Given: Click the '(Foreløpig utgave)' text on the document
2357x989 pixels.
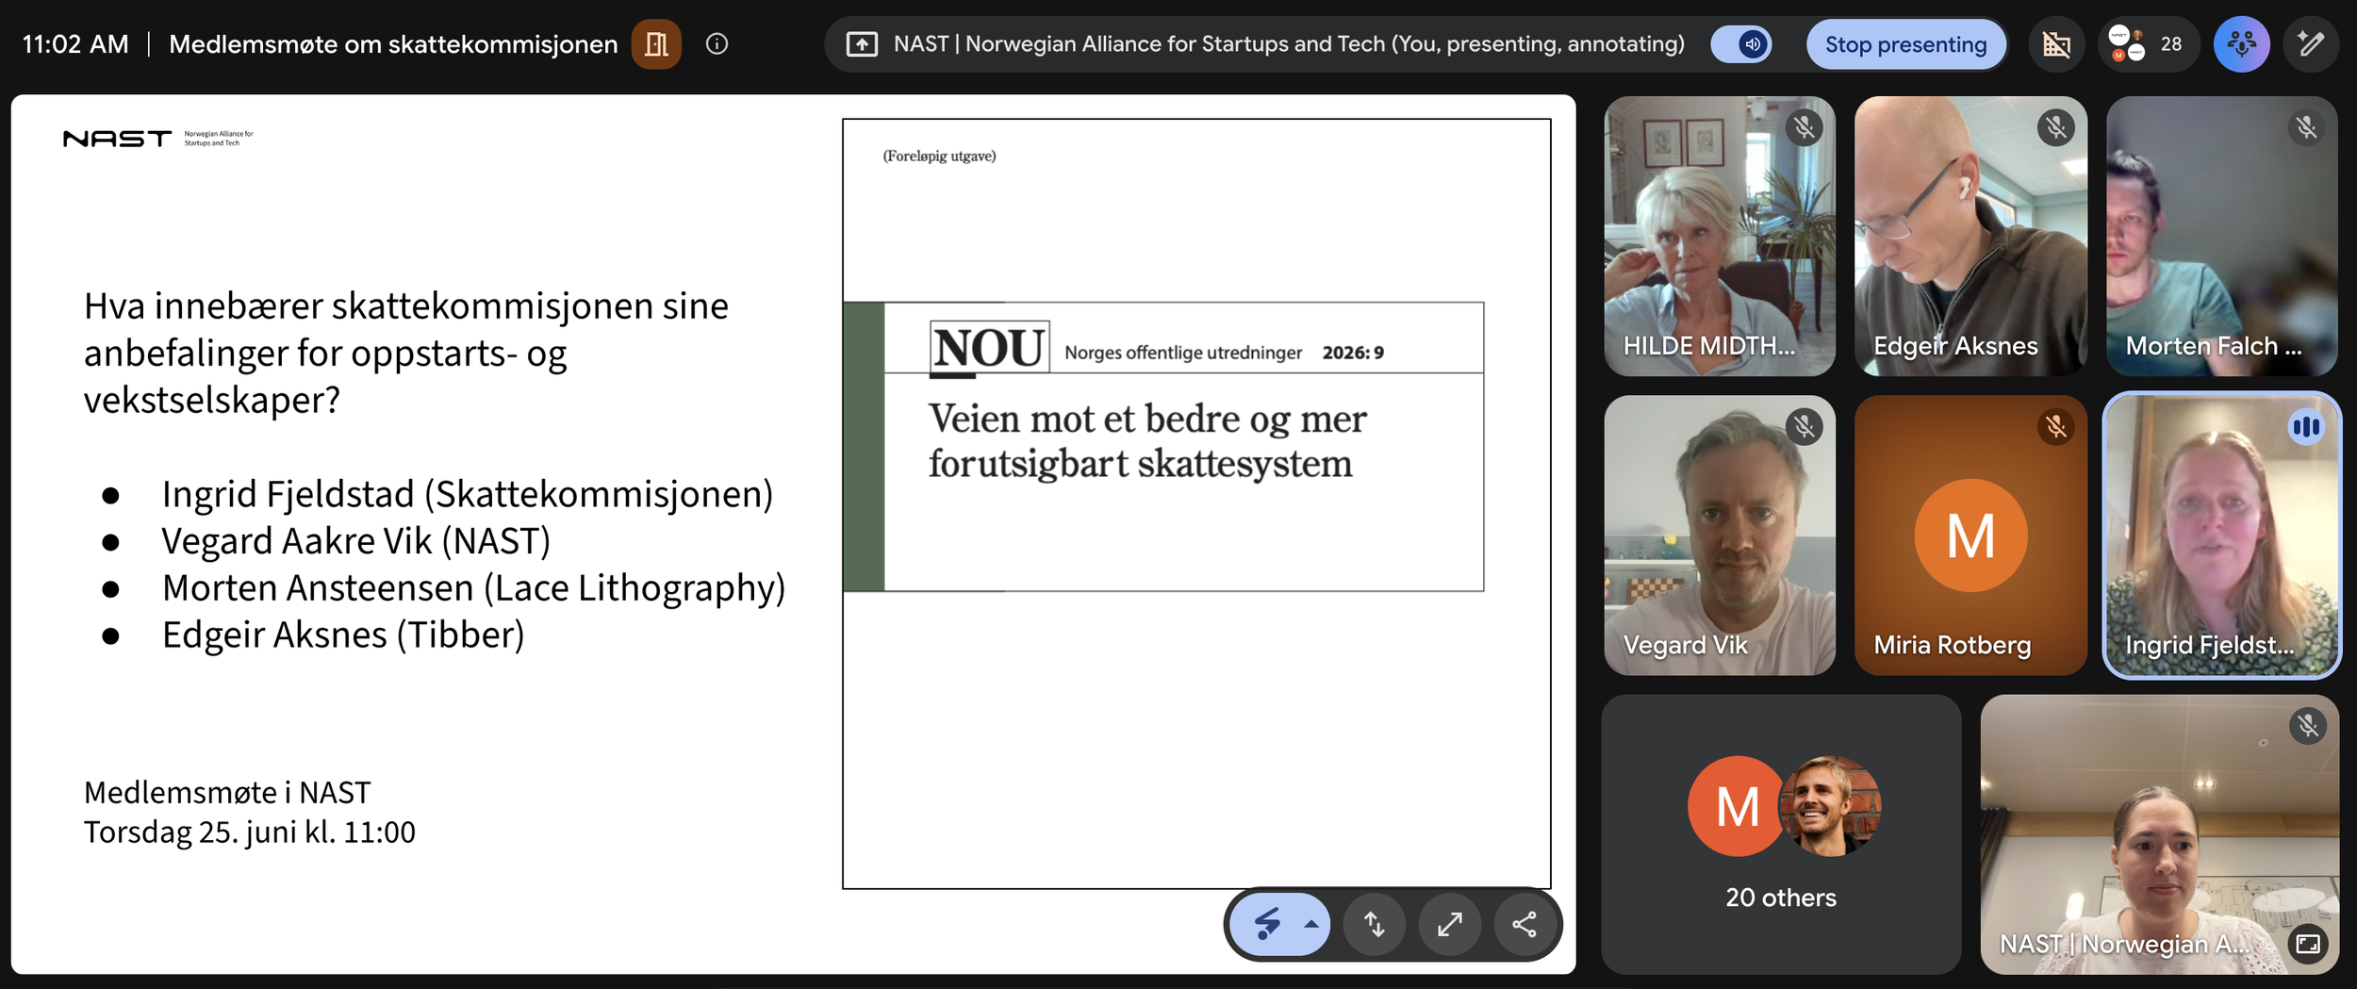Looking at the screenshot, I should 939,156.
